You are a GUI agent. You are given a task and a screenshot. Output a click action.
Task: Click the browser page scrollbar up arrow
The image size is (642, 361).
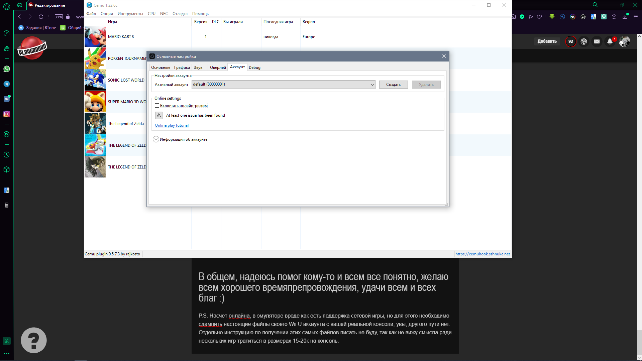point(639,36)
